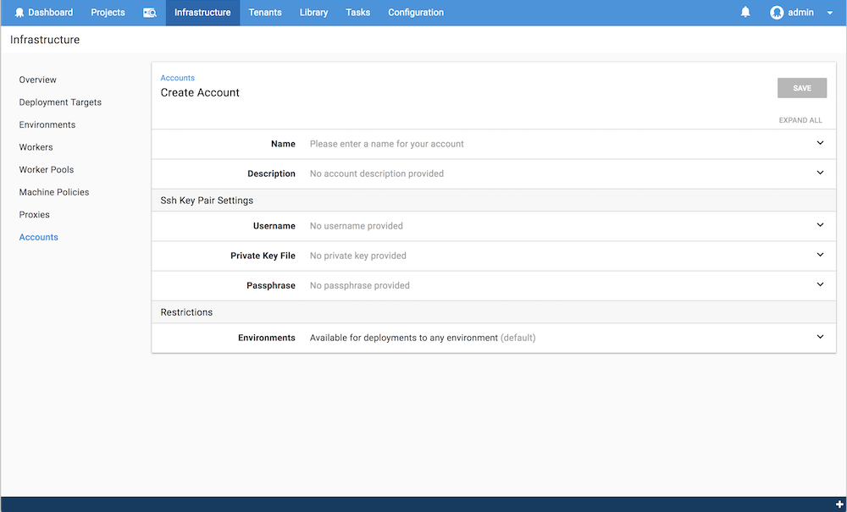
Task: Expand the Description row chevron
Action: [820, 173]
